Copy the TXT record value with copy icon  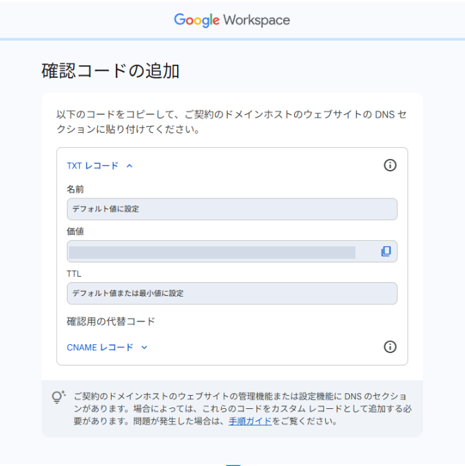(386, 251)
